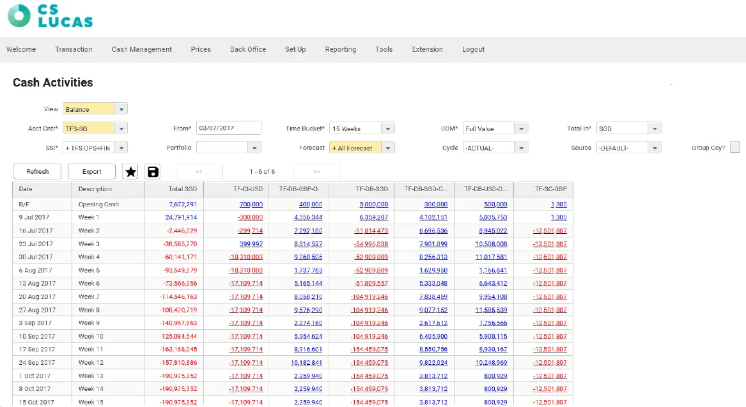Open the Back Office menu
The width and height of the screenshot is (746, 407).
coord(248,49)
